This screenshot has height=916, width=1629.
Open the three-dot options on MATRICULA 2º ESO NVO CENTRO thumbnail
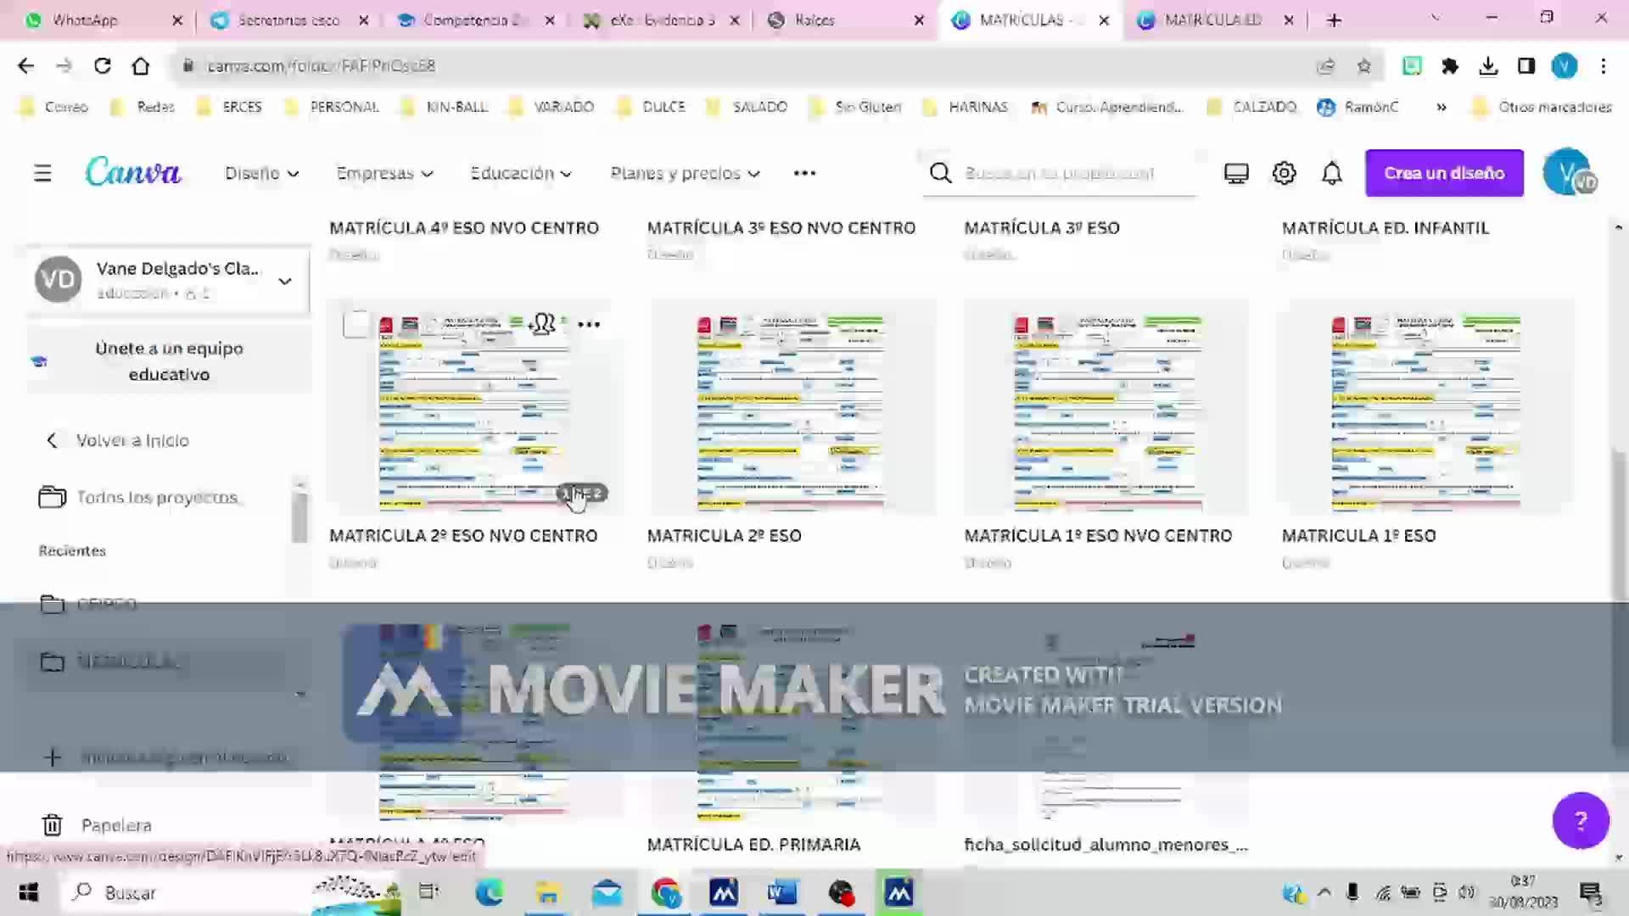(589, 324)
